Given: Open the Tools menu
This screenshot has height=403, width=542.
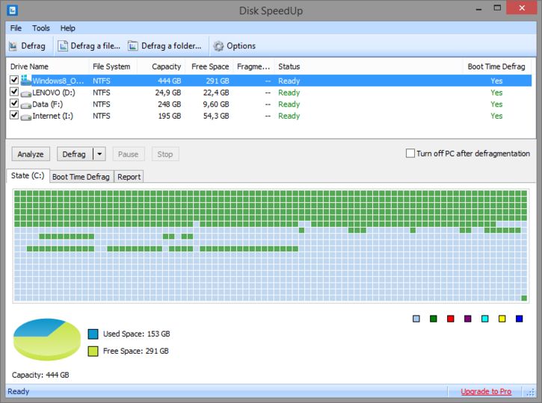Looking at the screenshot, I should click(x=40, y=28).
